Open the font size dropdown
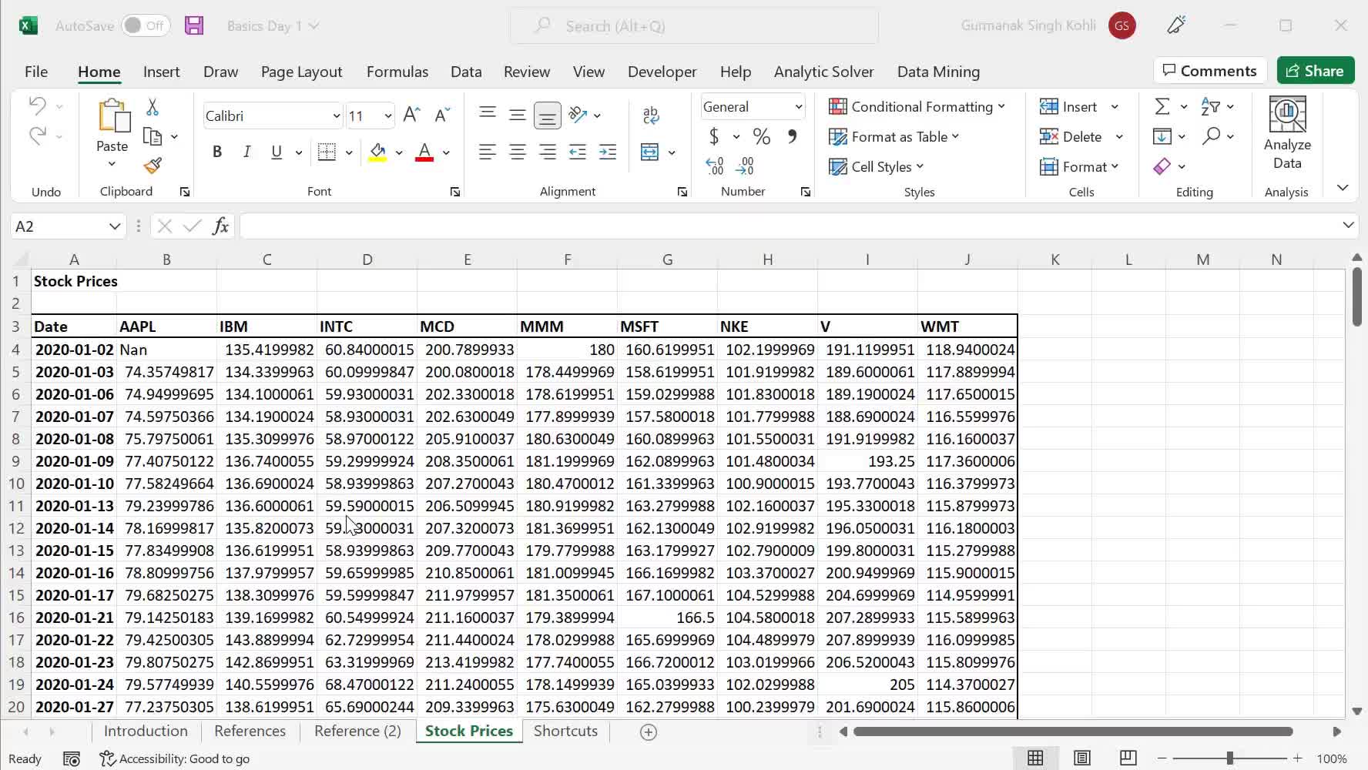 coord(387,116)
